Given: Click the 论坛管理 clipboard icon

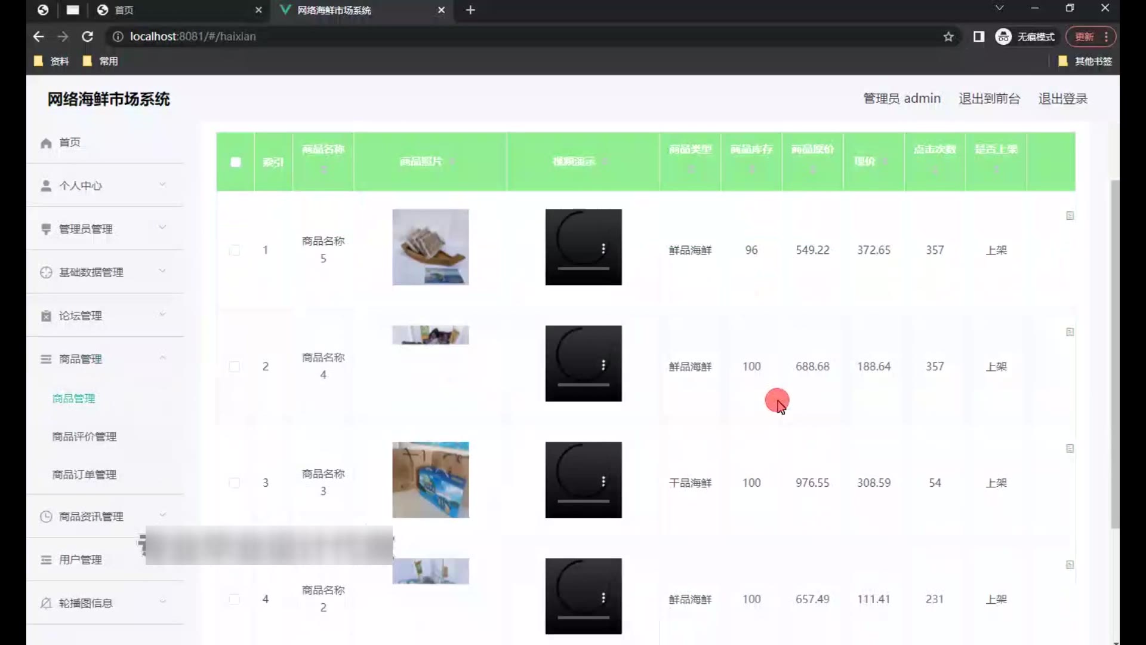Looking at the screenshot, I should tap(46, 316).
